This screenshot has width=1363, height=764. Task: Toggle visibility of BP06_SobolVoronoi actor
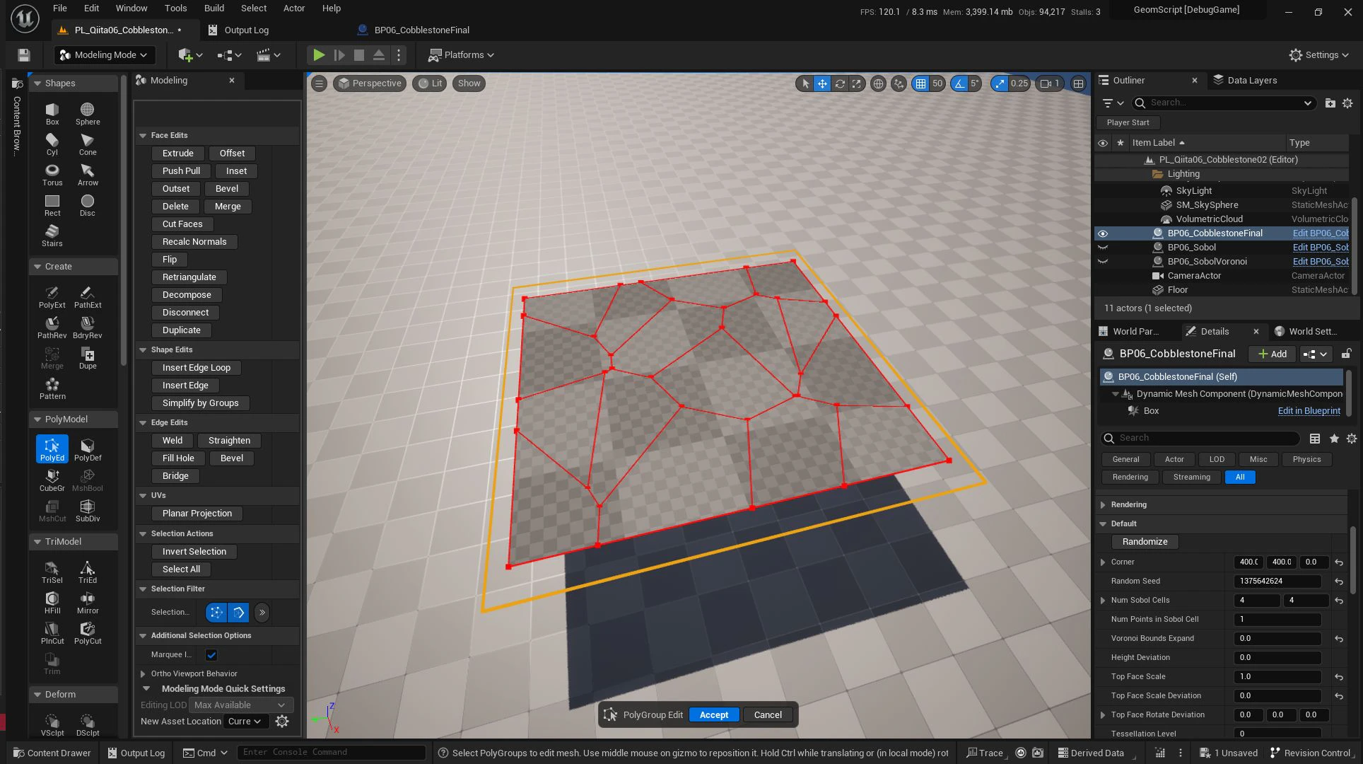[x=1103, y=262]
